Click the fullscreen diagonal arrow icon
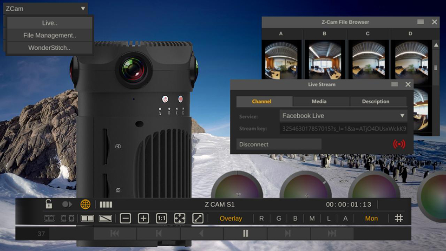The height and width of the screenshot is (251, 446). [197, 218]
